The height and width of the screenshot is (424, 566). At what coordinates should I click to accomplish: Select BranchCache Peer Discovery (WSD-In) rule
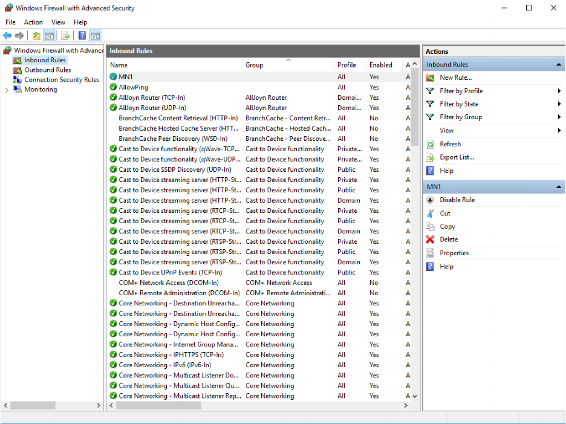173,139
